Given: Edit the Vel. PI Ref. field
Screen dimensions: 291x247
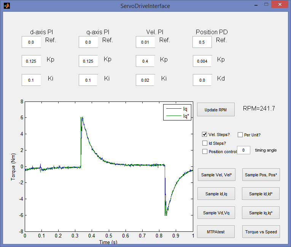Looking at the screenshot, I should click(x=145, y=42).
